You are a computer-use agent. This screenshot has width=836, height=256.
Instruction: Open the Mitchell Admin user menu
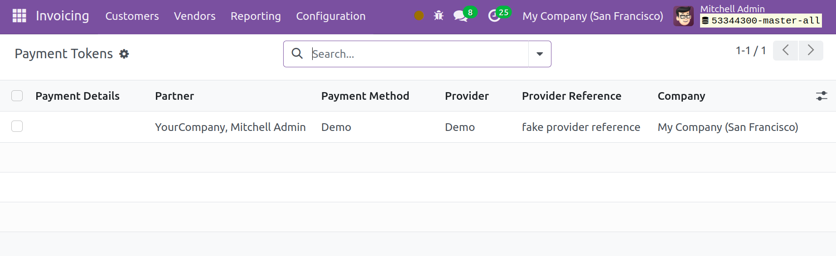(748, 16)
